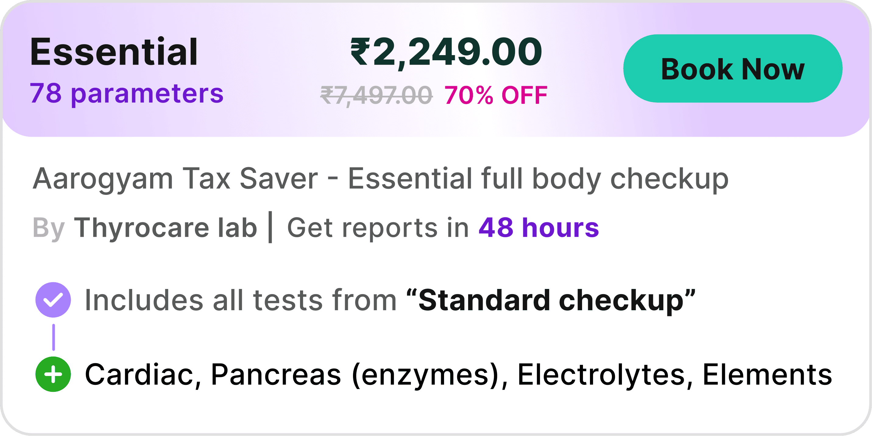The width and height of the screenshot is (872, 436).
Task: Open the "Standard checkup" reference
Action: pyautogui.click(x=551, y=300)
